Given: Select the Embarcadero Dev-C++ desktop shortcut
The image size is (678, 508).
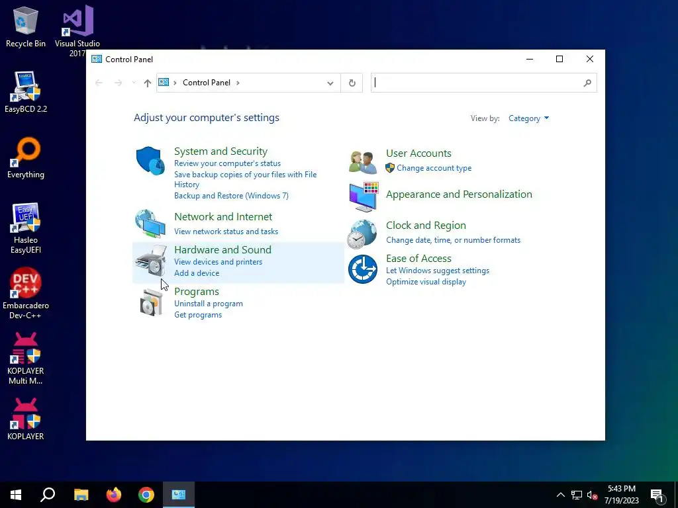Looking at the screenshot, I should (x=26, y=294).
